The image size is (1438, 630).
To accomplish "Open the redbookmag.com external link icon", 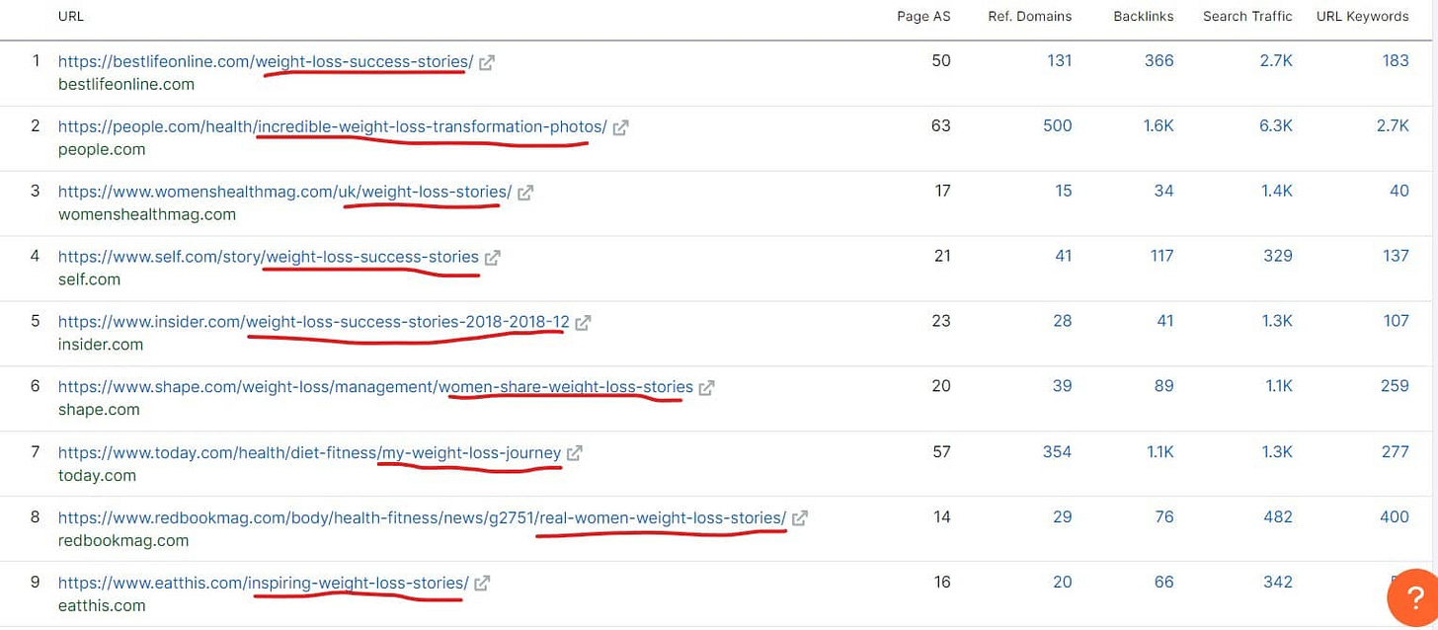I will pos(800,516).
